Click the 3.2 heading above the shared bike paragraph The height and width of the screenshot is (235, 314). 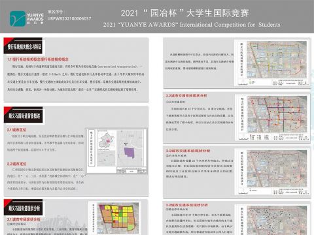point(188,151)
